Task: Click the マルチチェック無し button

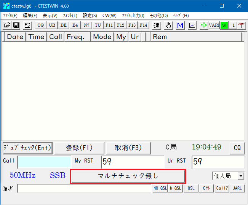Action: click(128, 176)
